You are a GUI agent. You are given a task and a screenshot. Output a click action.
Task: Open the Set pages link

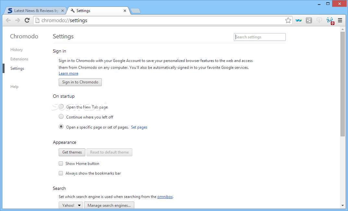[139, 127]
